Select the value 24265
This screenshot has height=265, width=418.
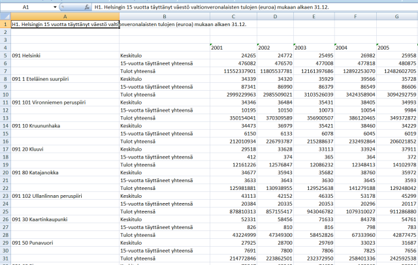[234, 55]
